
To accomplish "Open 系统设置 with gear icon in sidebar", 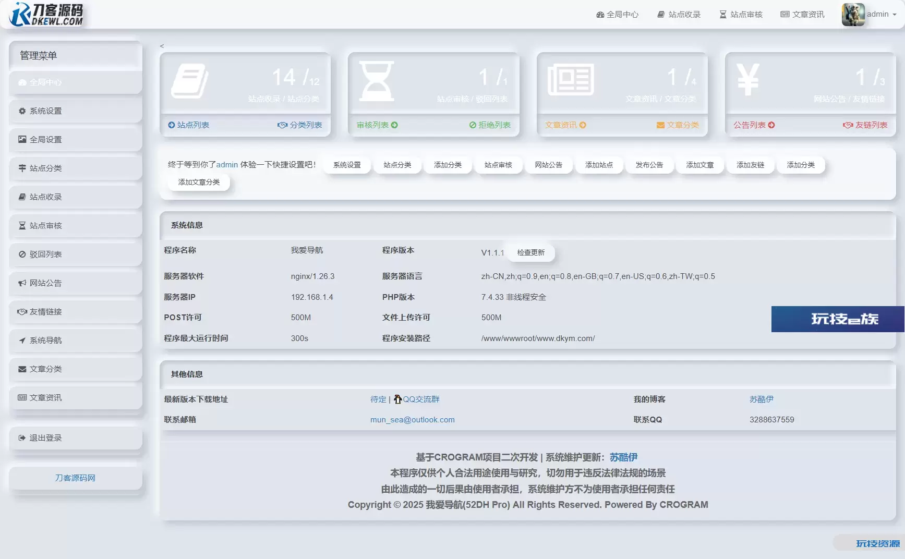I will point(46,111).
